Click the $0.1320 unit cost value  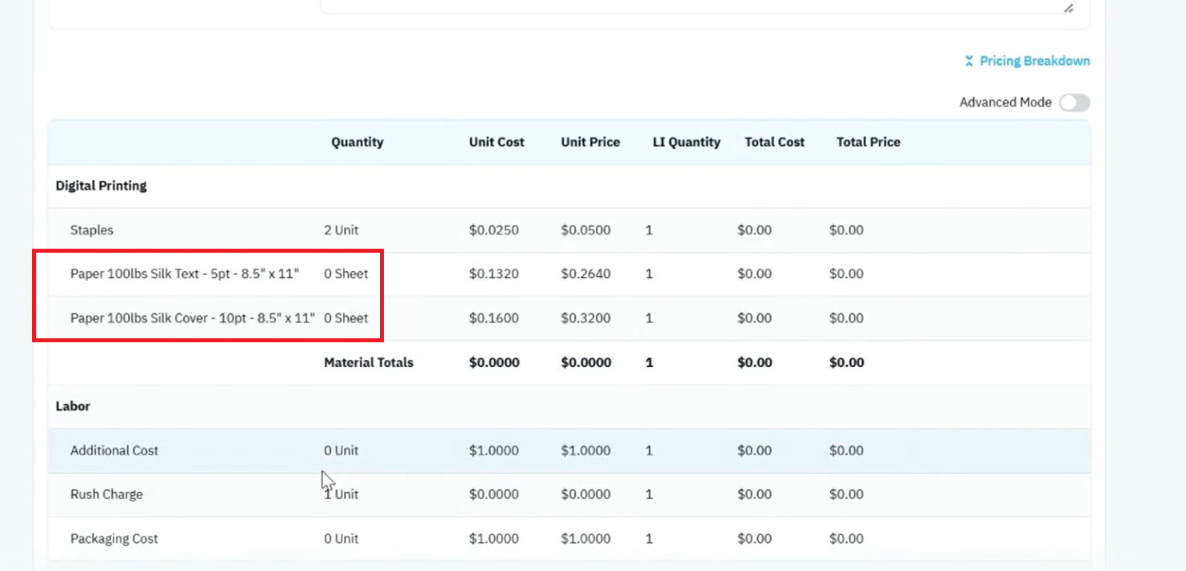coord(494,274)
